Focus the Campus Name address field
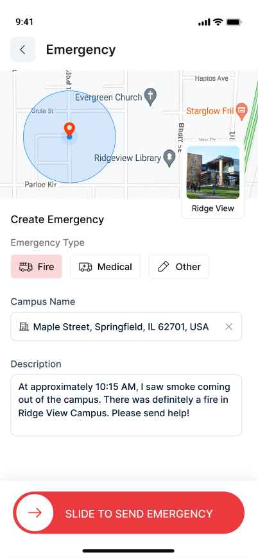 click(x=126, y=326)
